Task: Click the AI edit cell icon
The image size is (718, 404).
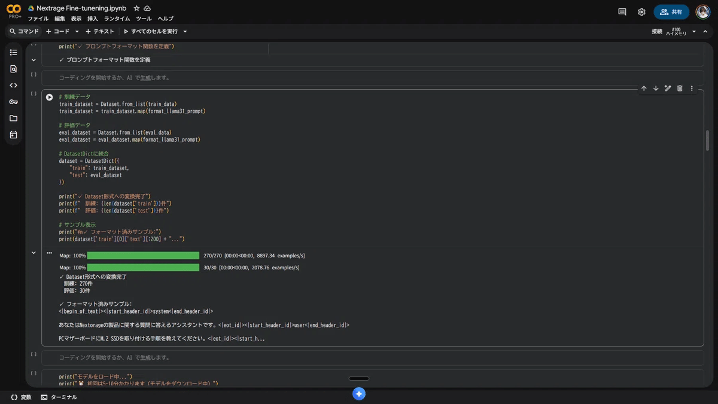Action: (668, 89)
